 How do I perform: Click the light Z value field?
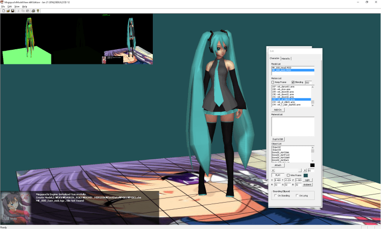tap(298, 180)
